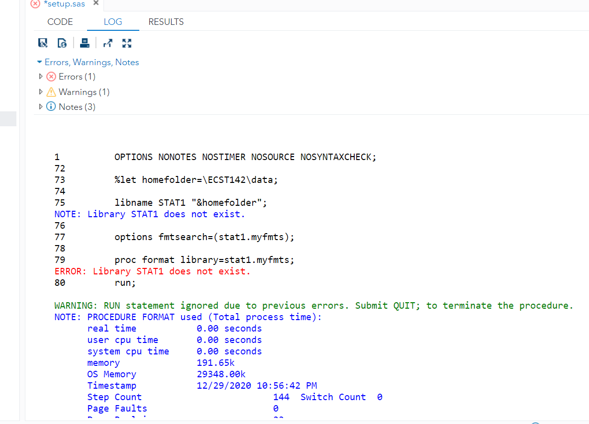Click the error icon on the setup.sas tab

[x=34, y=4]
